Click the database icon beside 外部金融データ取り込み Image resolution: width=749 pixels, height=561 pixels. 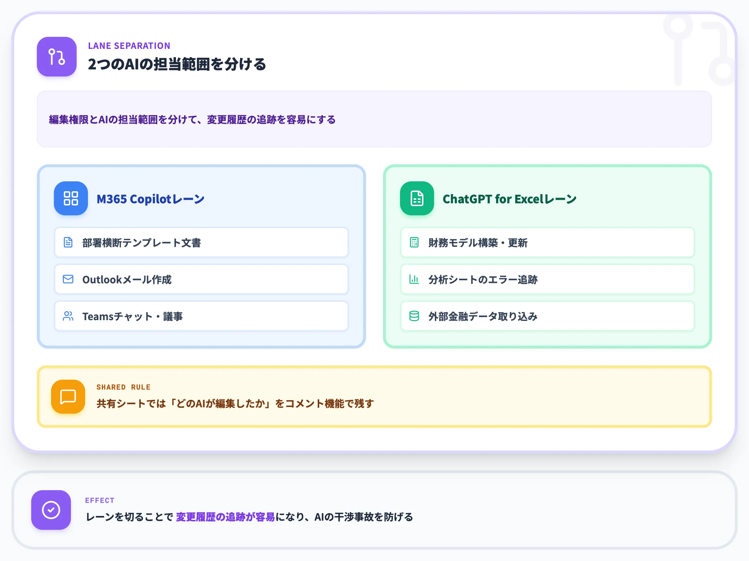point(414,316)
